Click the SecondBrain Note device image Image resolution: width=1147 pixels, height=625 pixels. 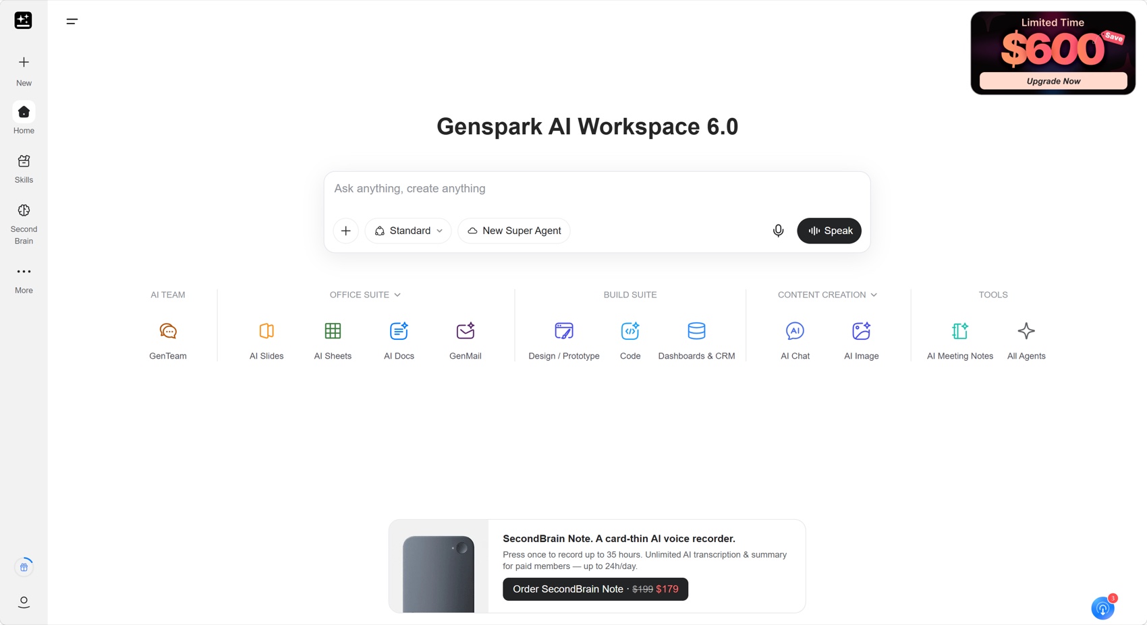(439, 574)
